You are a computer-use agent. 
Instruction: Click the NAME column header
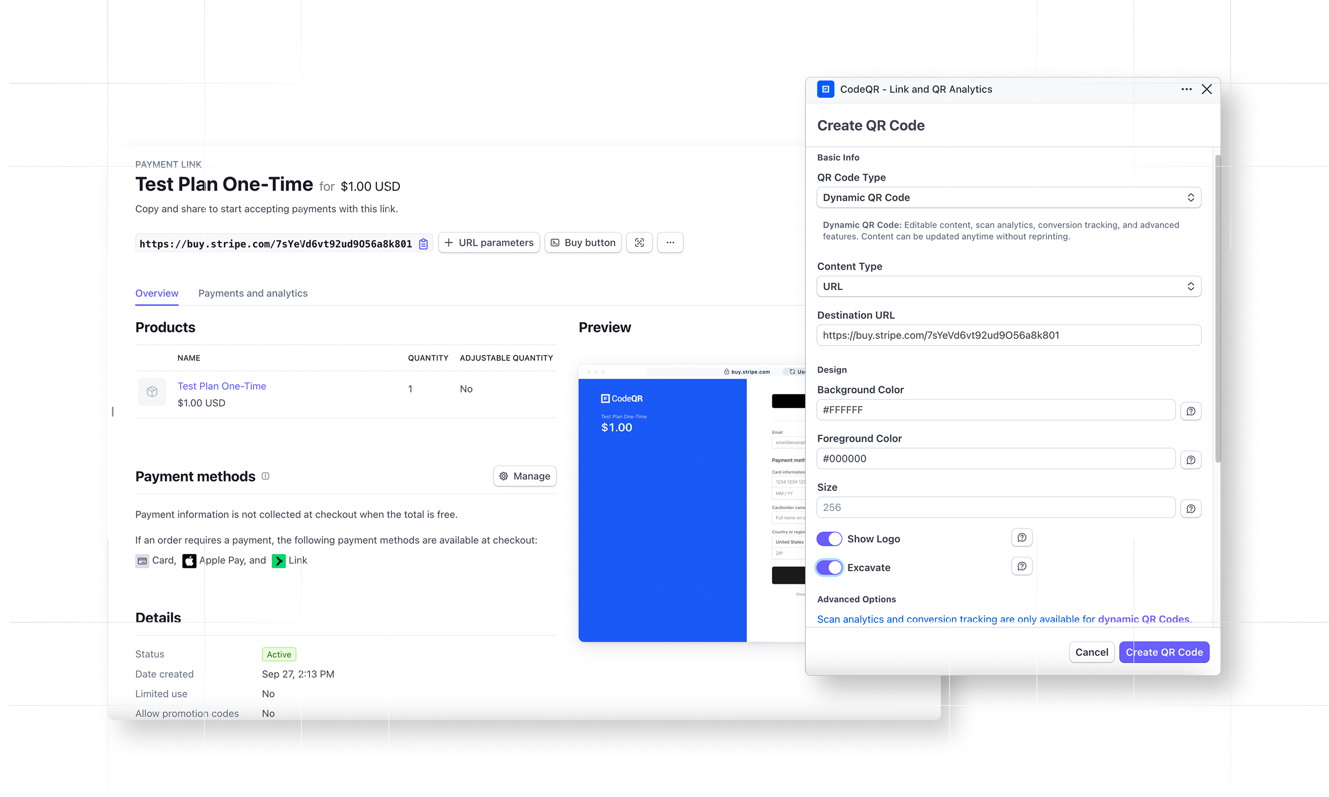click(189, 358)
